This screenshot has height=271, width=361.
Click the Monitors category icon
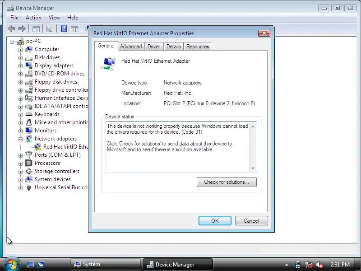(x=29, y=131)
